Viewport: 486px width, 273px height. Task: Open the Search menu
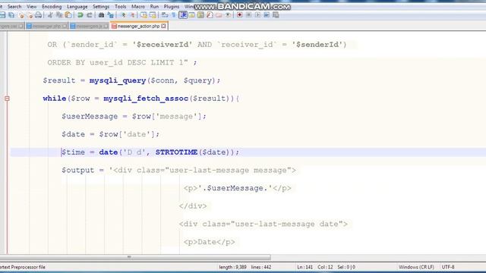coord(14,7)
